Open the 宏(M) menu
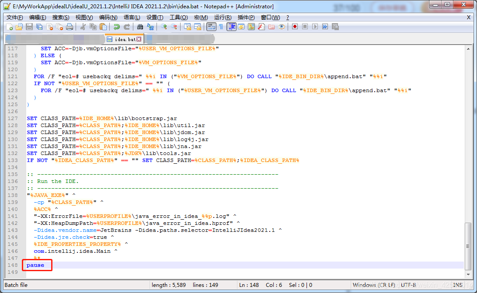477x293 pixels. (201, 17)
